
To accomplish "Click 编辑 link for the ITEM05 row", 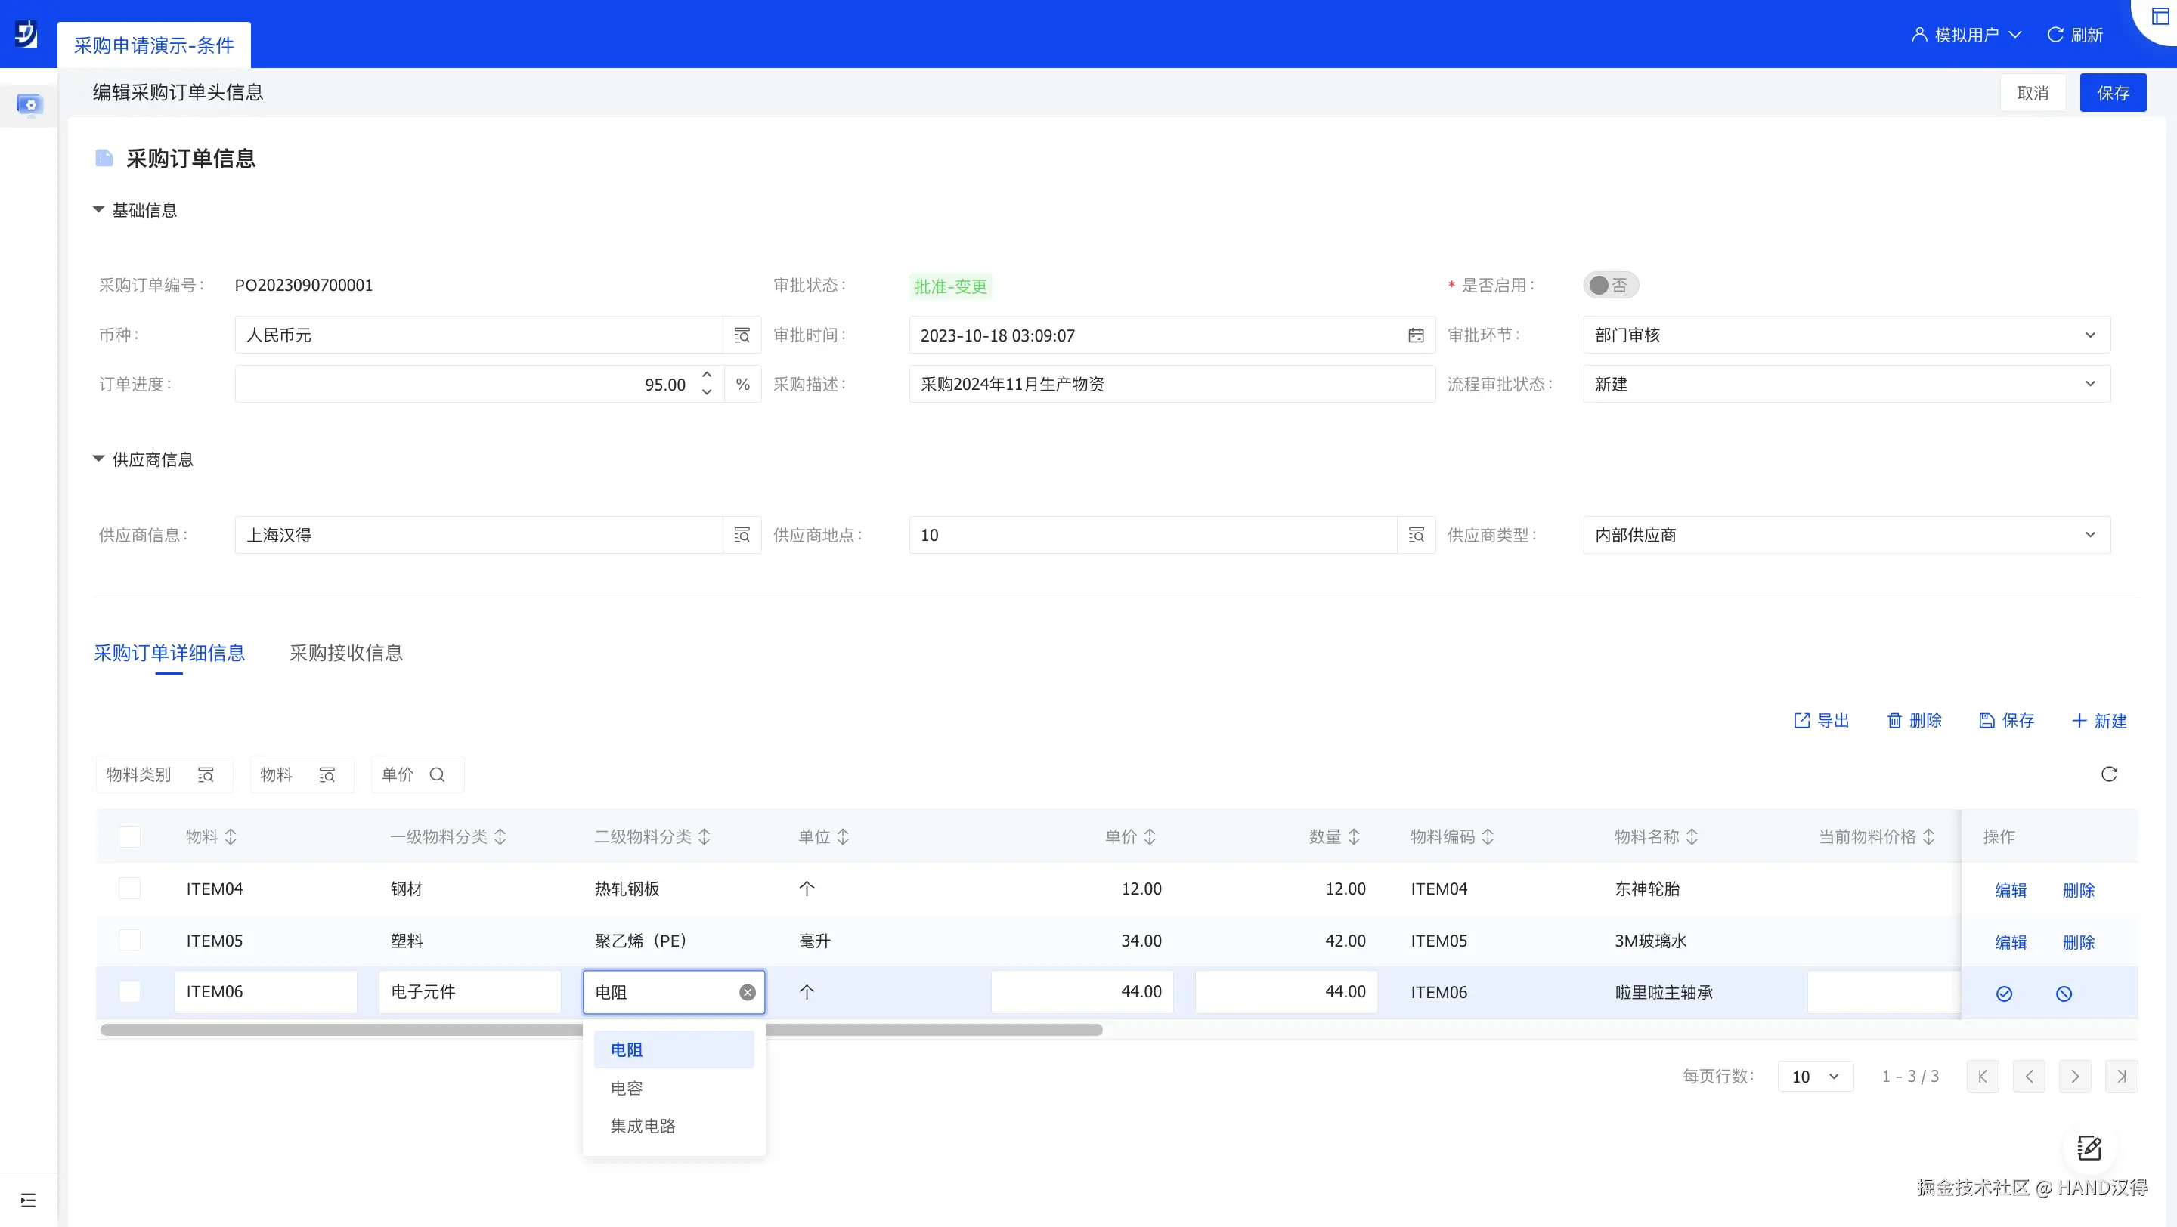I will [x=2011, y=942].
